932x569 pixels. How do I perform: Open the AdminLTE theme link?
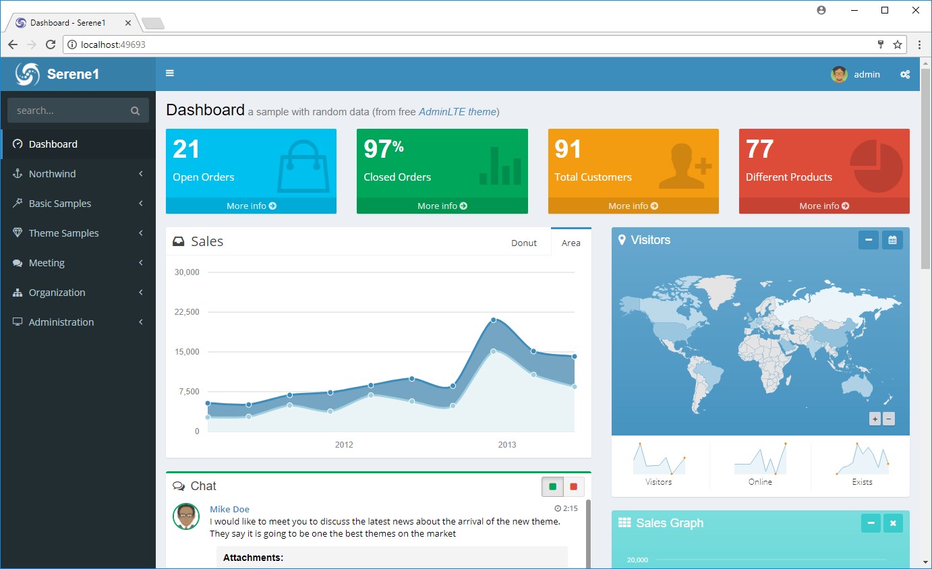[x=457, y=112]
